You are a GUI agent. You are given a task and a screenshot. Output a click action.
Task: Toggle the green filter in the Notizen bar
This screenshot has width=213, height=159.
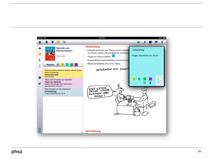pos(72,65)
